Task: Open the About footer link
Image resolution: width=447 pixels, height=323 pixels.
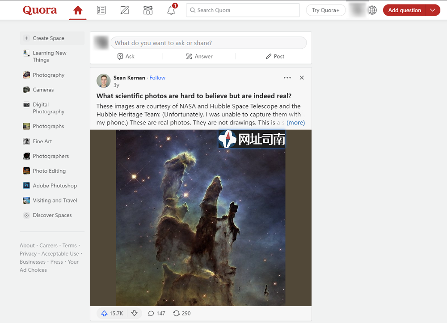Action: 27,245
